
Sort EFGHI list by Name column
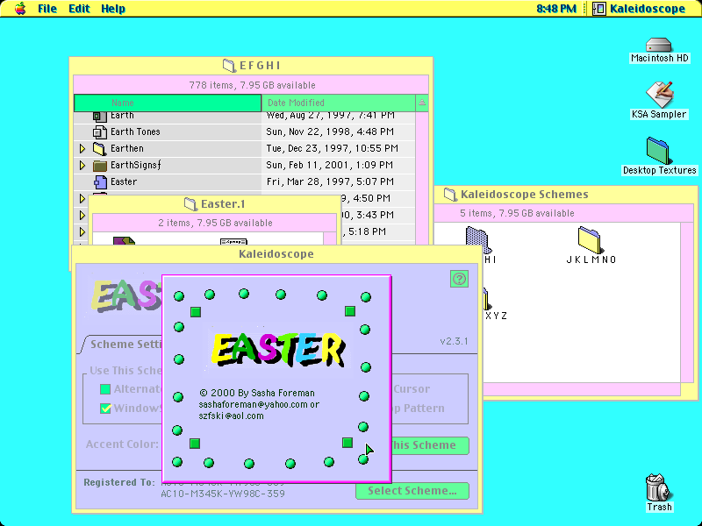click(168, 103)
